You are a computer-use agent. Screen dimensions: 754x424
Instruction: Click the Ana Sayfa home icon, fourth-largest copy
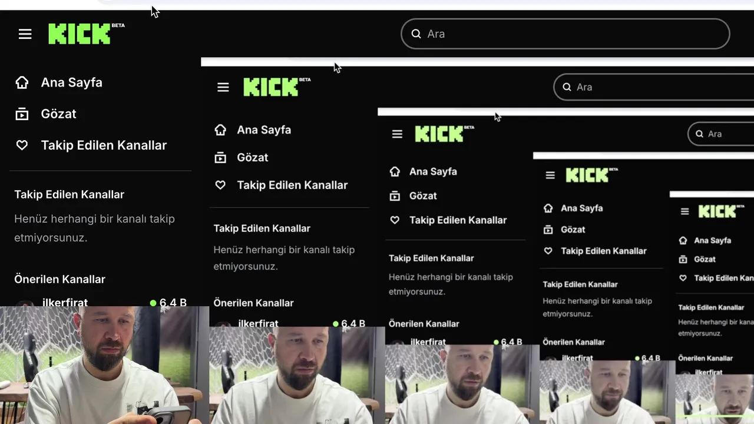[548, 208]
